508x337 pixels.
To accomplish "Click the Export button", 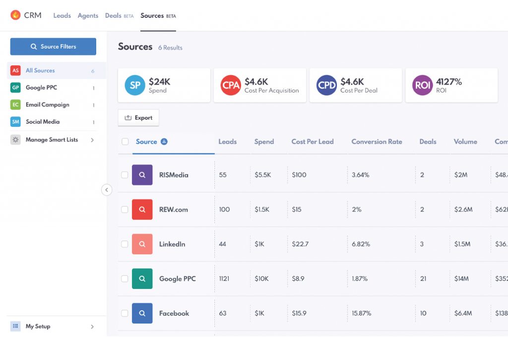I will [138, 118].
